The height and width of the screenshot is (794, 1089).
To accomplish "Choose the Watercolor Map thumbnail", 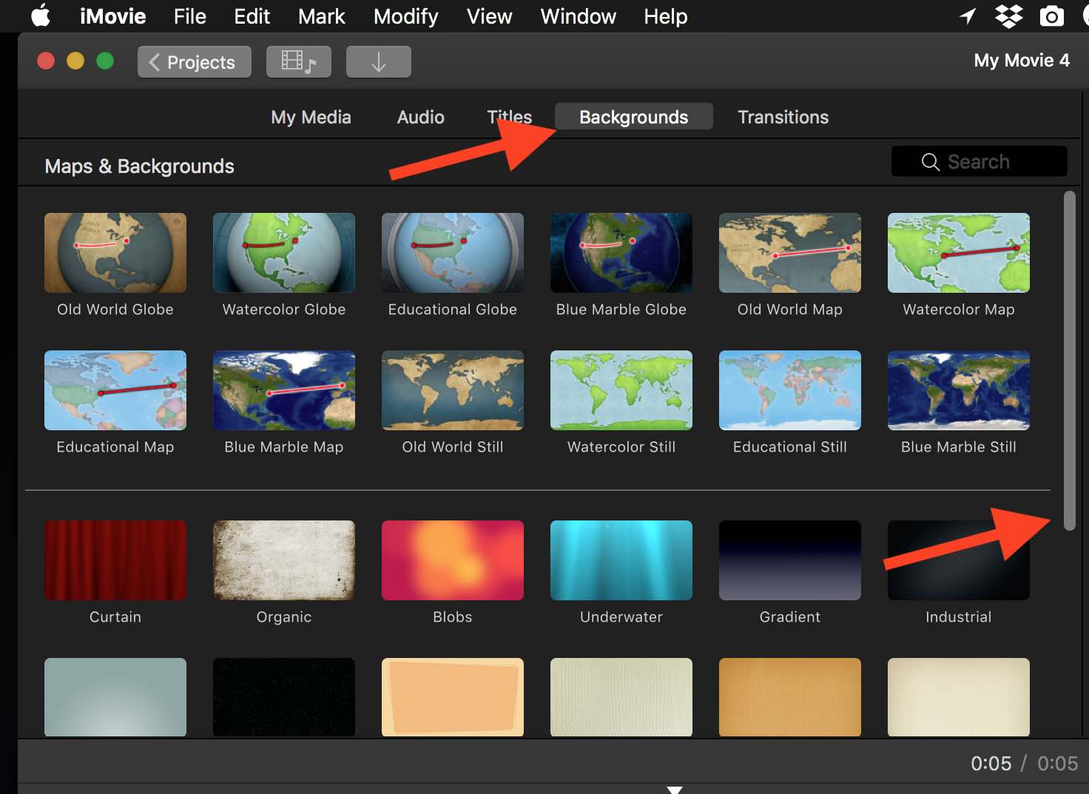I will tap(959, 253).
